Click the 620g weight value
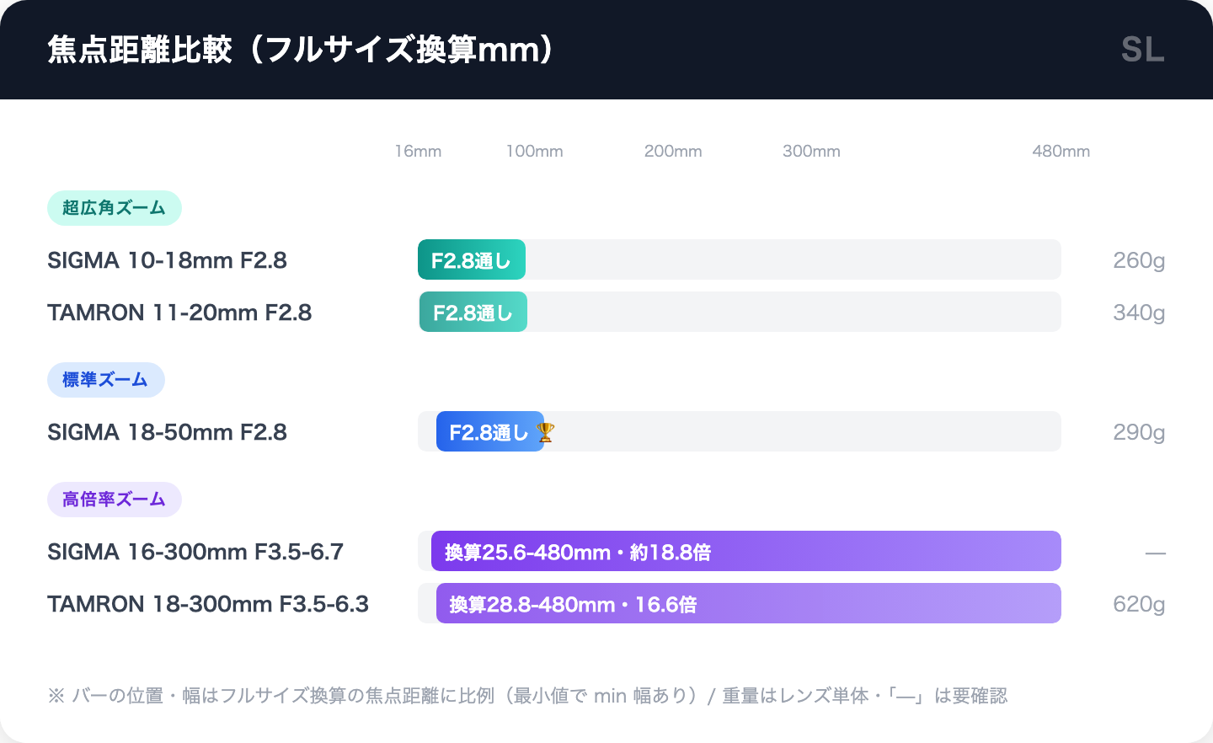Screen dimensions: 1213x743 click(x=1139, y=604)
